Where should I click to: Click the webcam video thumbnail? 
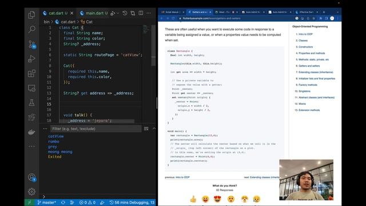[307, 180]
